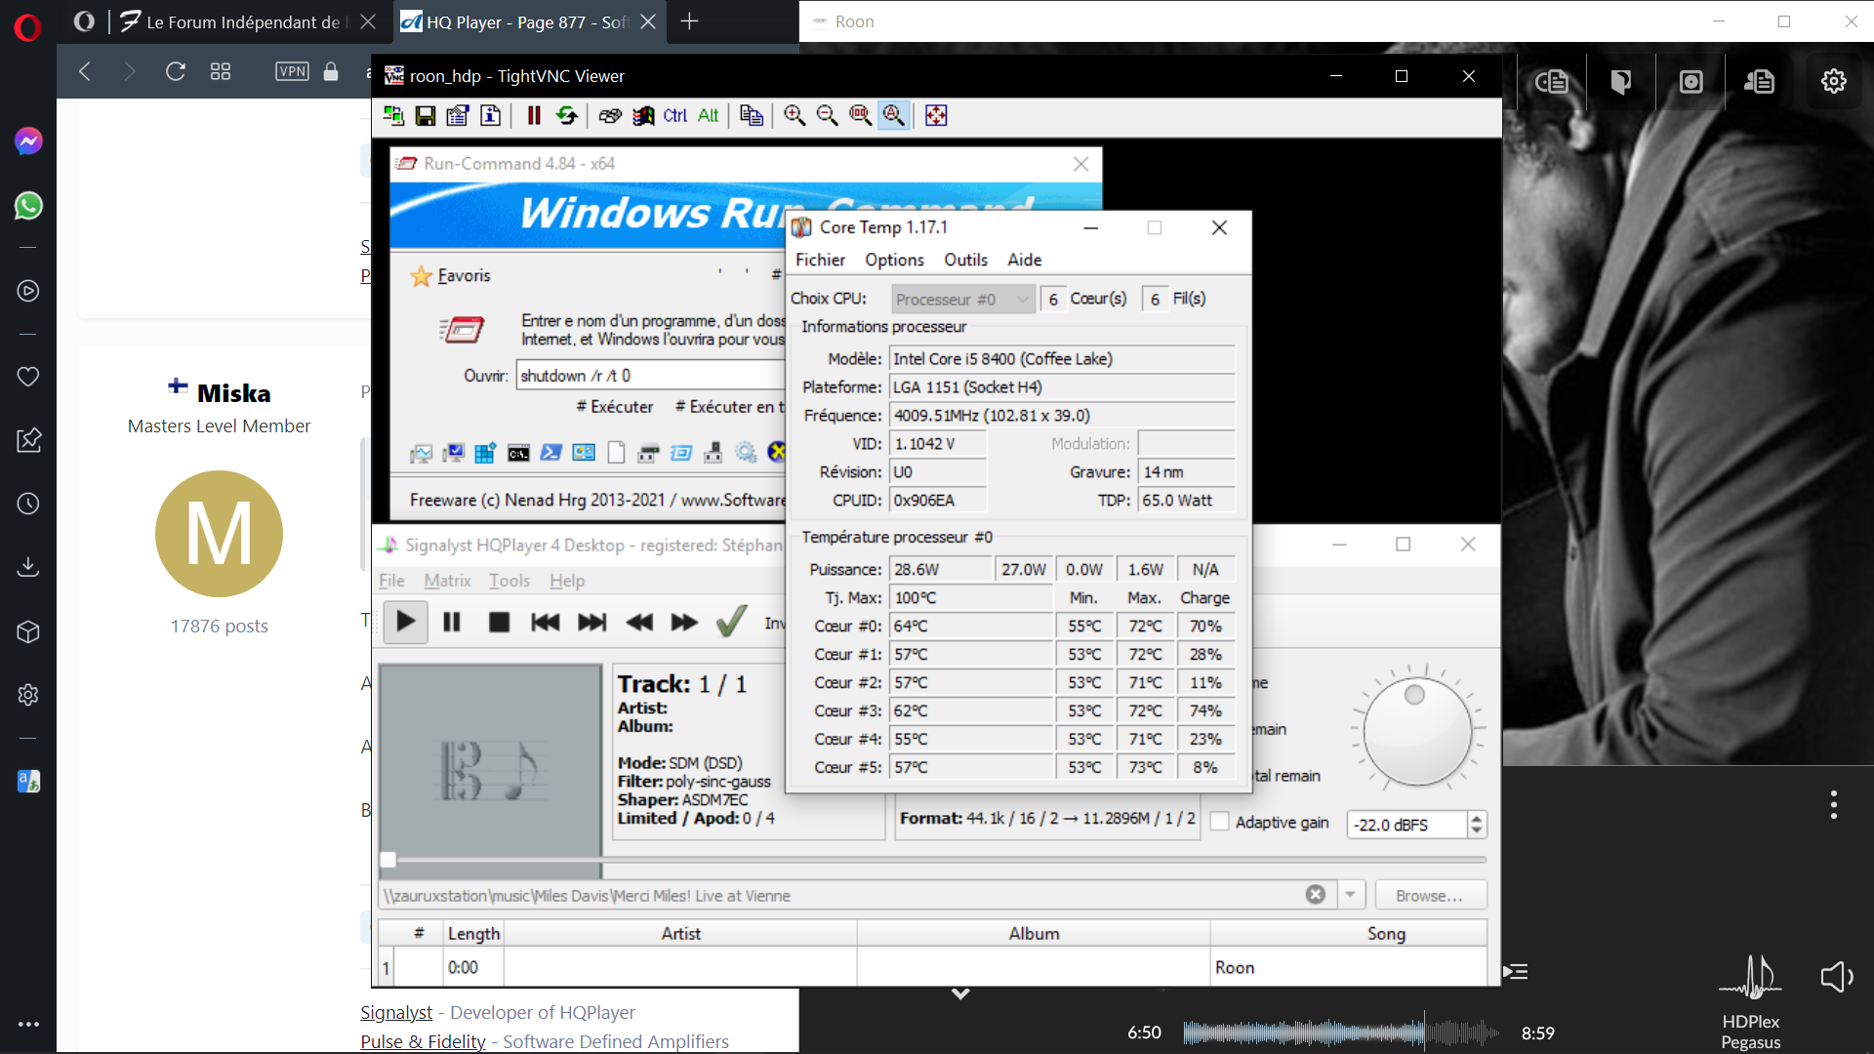Image resolution: width=1874 pixels, height=1054 pixels.
Task: Expand the Processeur #0 dropdown
Action: click(x=962, y=299)
